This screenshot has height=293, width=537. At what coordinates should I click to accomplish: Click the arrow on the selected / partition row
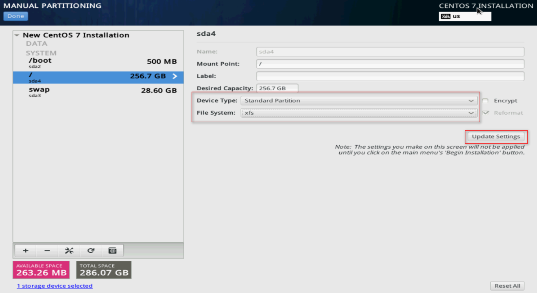[175, 76]
